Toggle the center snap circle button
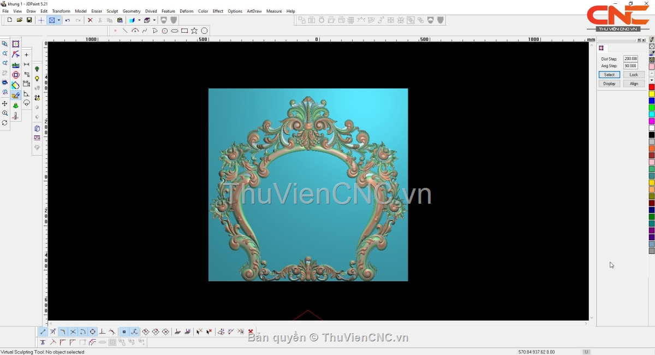The height and width of the screenshot is (355, 655). pyautogui.click(x=93, y=332)
